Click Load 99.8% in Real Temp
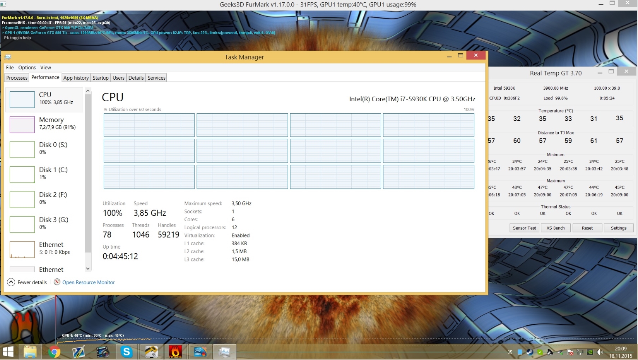Screen dimensions: 638x360 (x=556, y=98)
